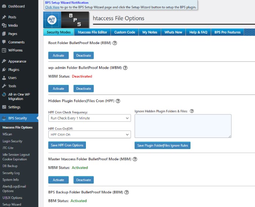This screenshot has height=207, width=255.
Task: Open help for Hidden Plugin Folders Cron
Action: pyautogui.click(x=118, y=101)
